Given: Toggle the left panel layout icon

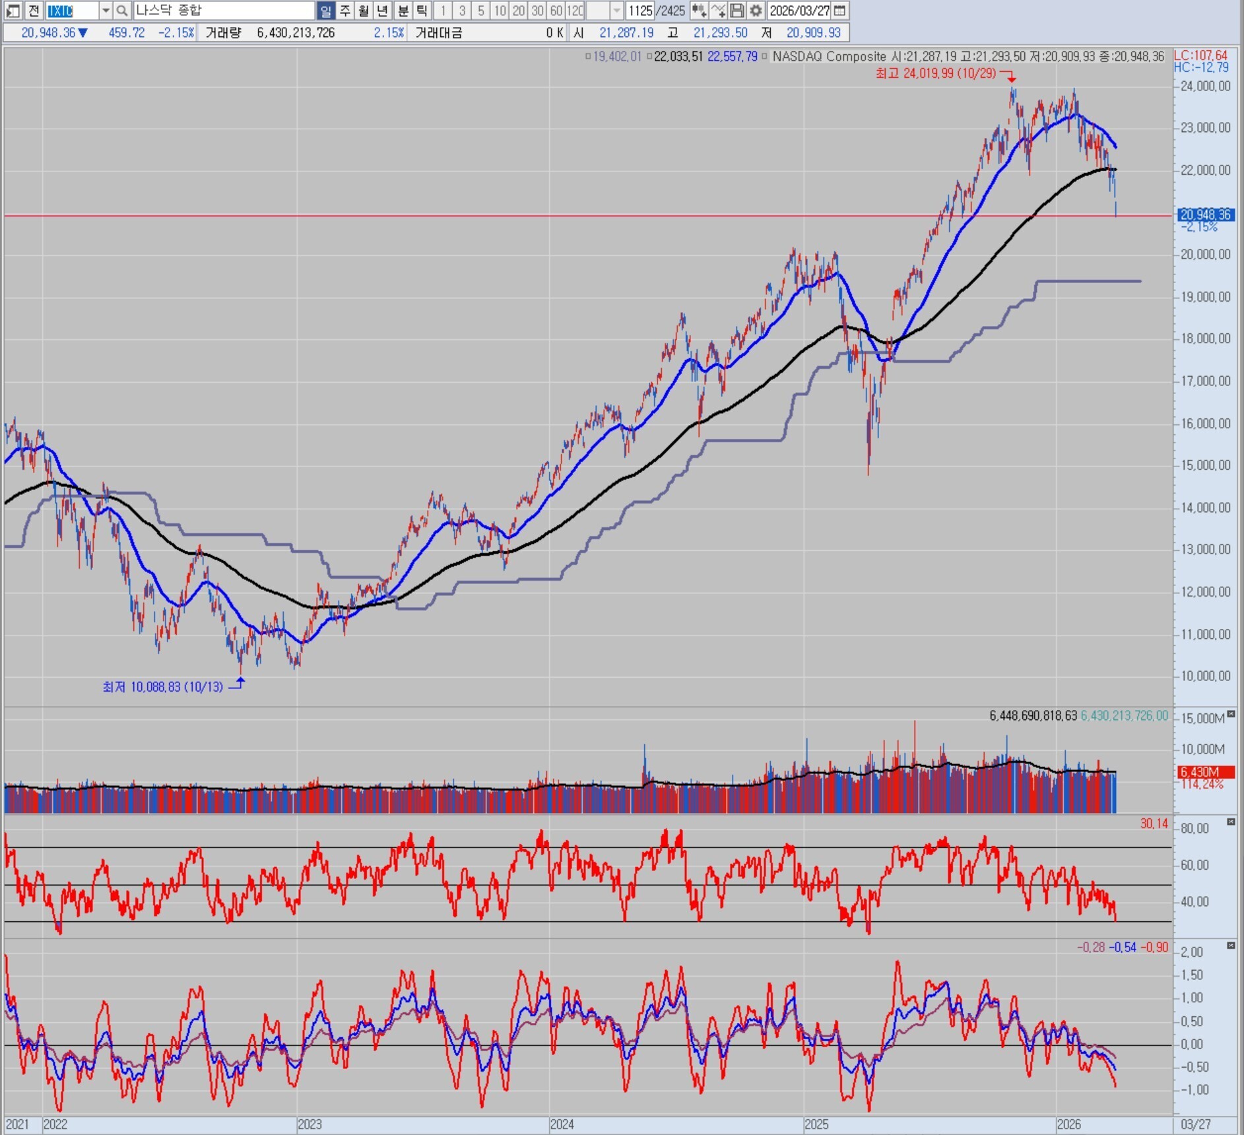Looking at the screenshot, I should tap(13, 11).
